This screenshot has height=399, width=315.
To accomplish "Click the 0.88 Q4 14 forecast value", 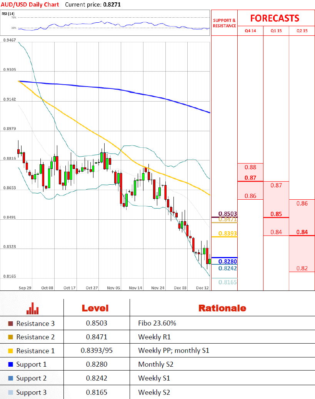I will [250, 167].
